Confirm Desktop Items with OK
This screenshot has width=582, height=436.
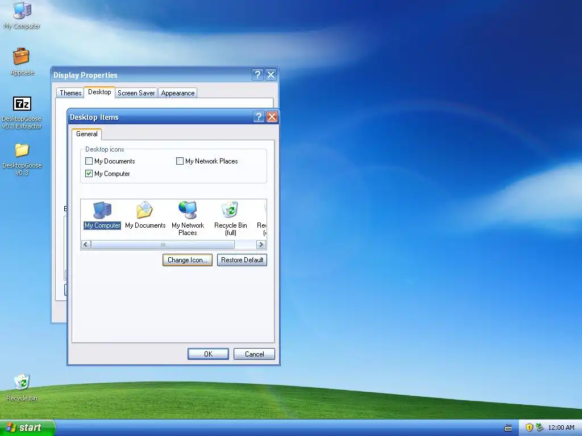click(208, 354)
